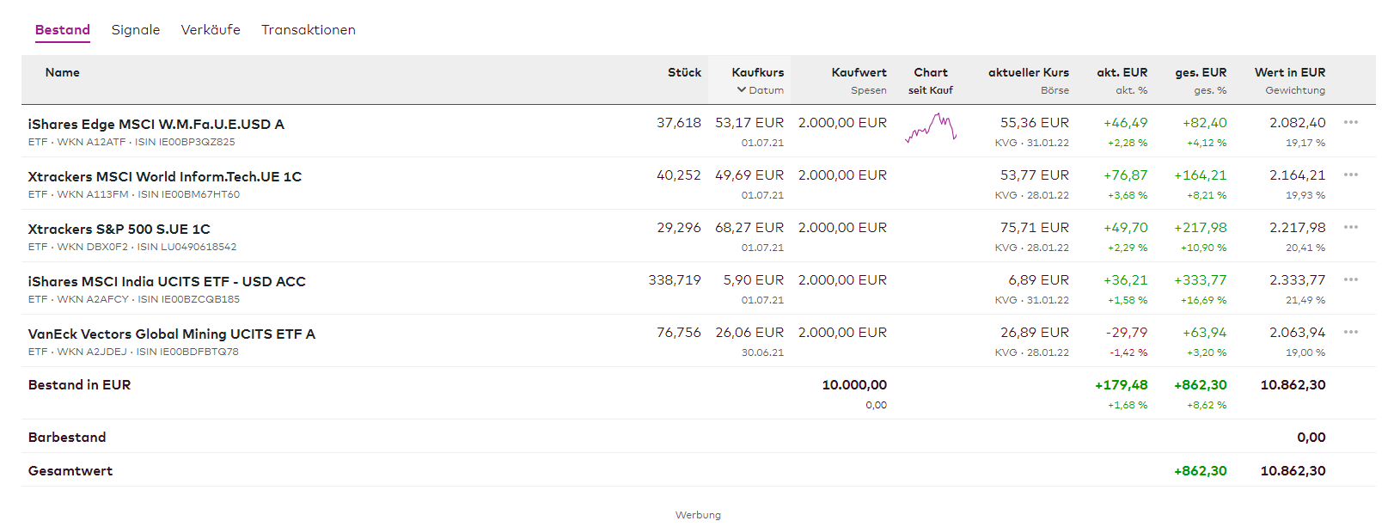Screen dimensions: 1400x527
Task: Open the Verkäufe tab
Action: point(211,30)
